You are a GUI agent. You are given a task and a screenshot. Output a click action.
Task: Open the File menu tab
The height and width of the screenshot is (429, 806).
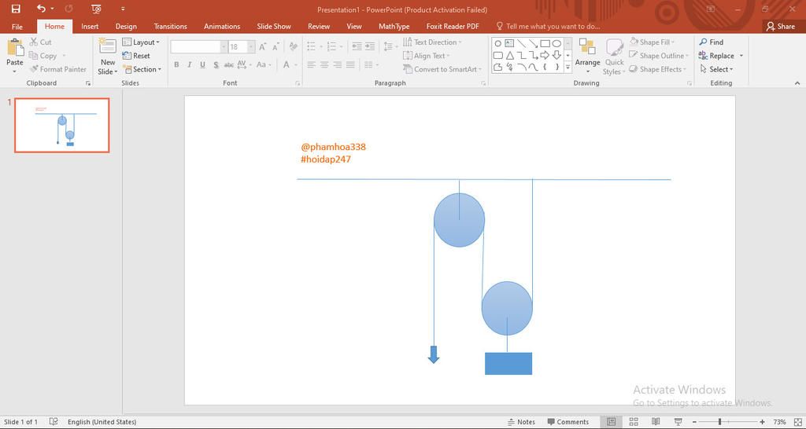pos(17,27)
